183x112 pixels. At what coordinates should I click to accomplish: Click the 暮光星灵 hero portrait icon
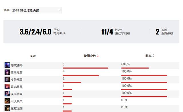7,87
